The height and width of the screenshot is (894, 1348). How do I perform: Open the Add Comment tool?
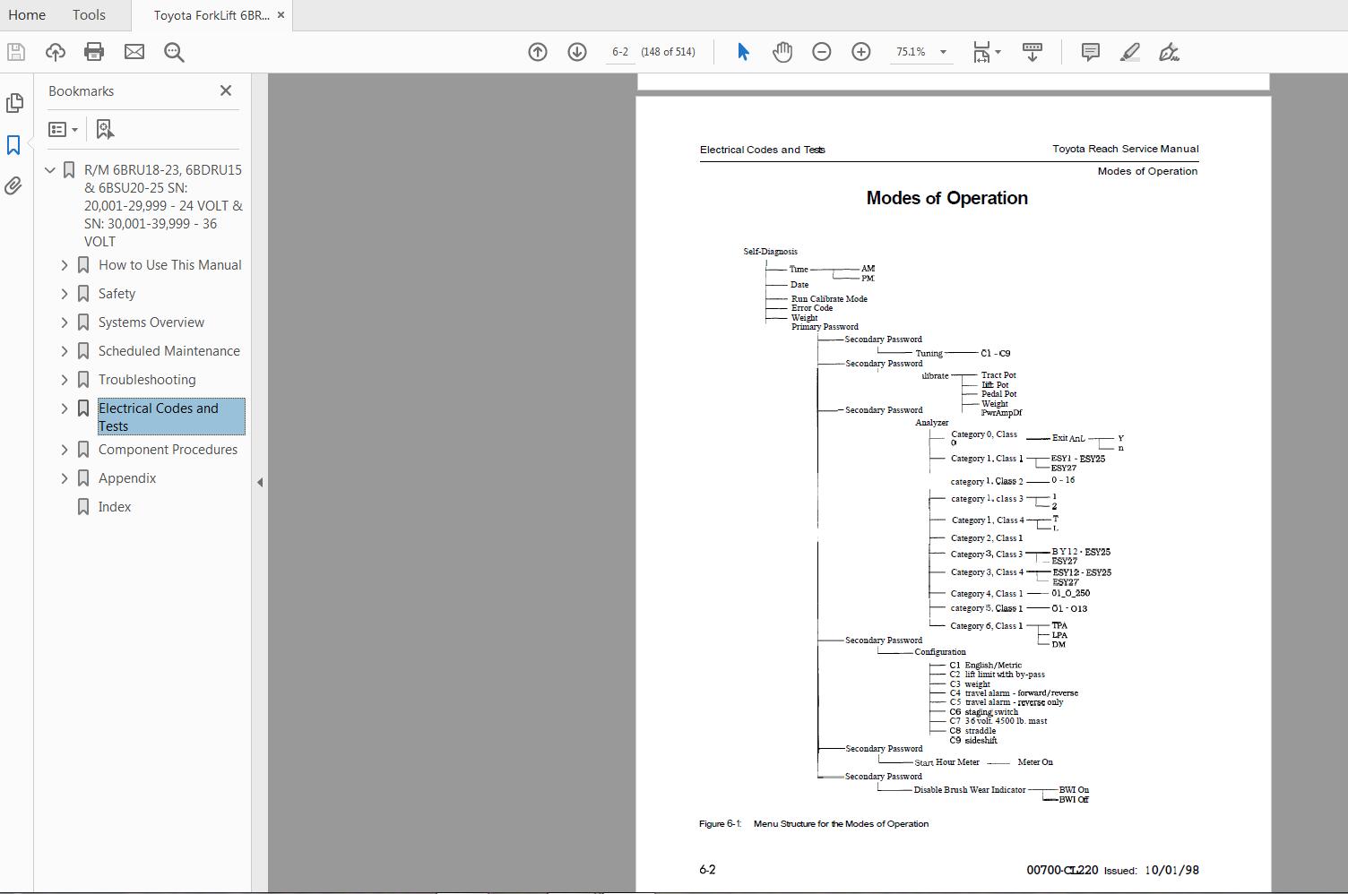(1089, 51)
